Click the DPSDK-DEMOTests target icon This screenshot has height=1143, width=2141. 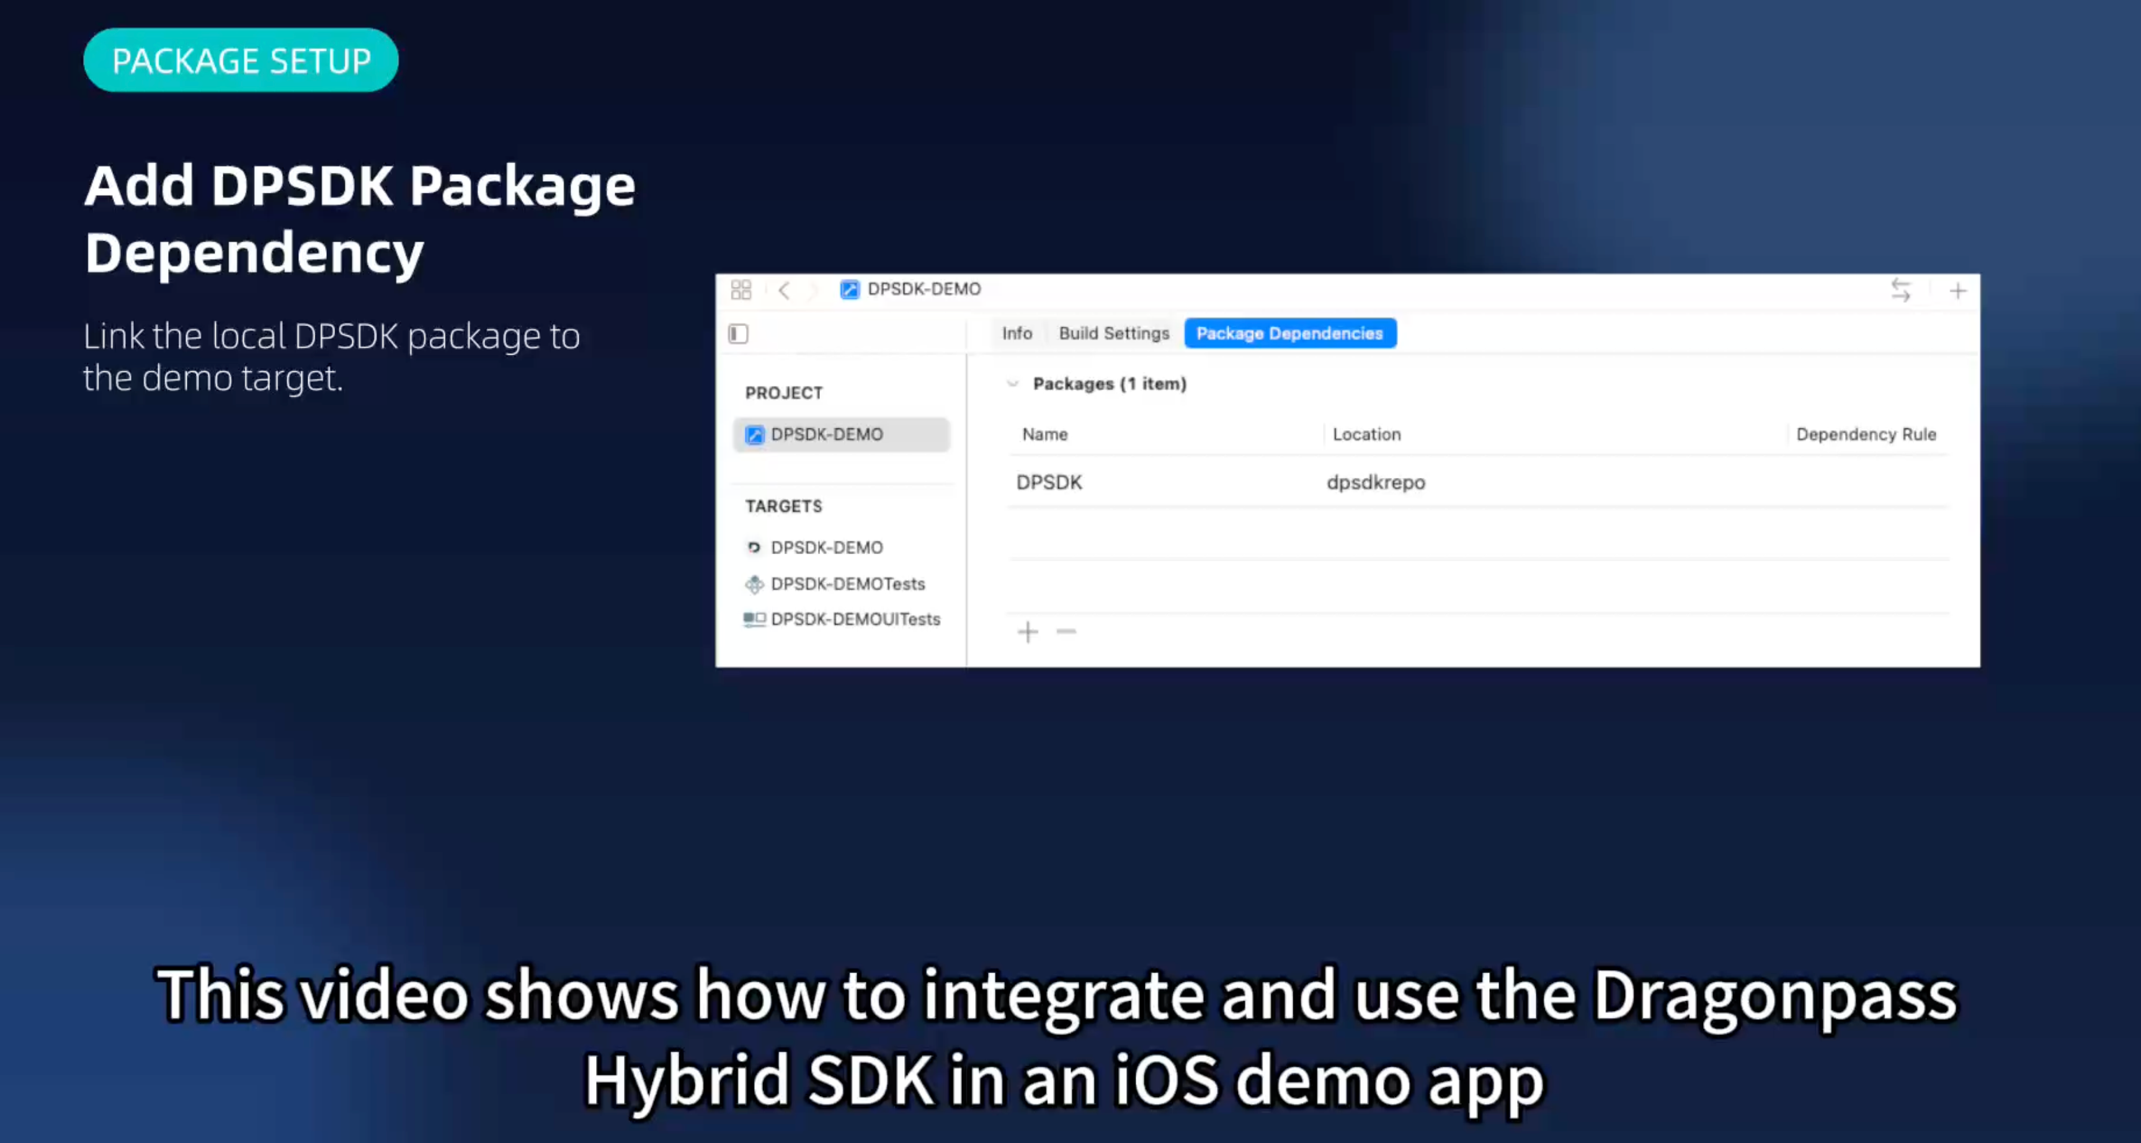coord(754,585)
